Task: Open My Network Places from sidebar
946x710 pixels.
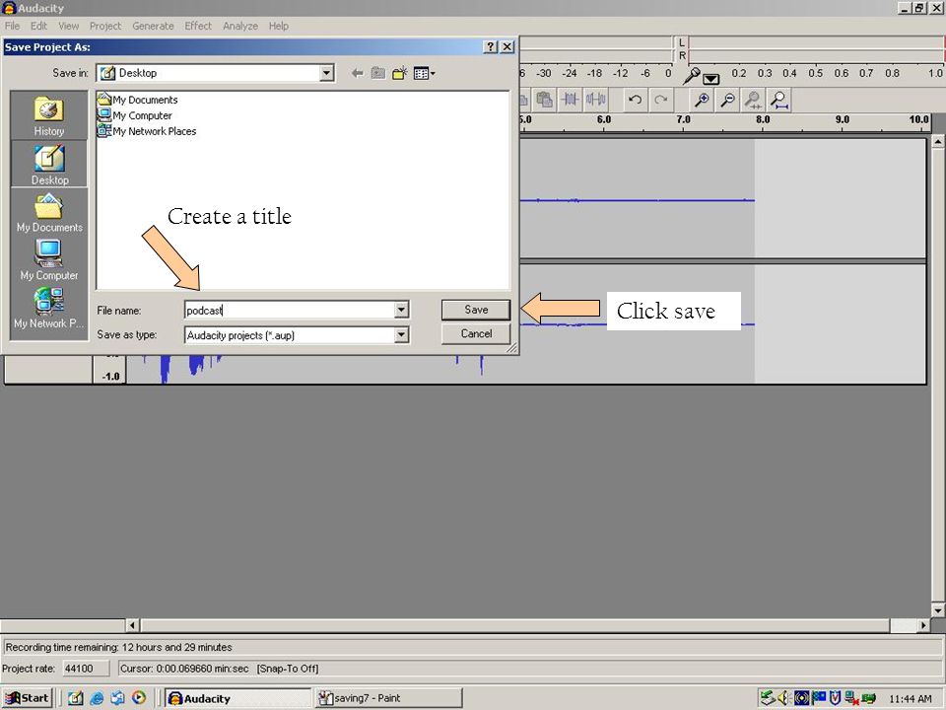Action: coord(49,309)
